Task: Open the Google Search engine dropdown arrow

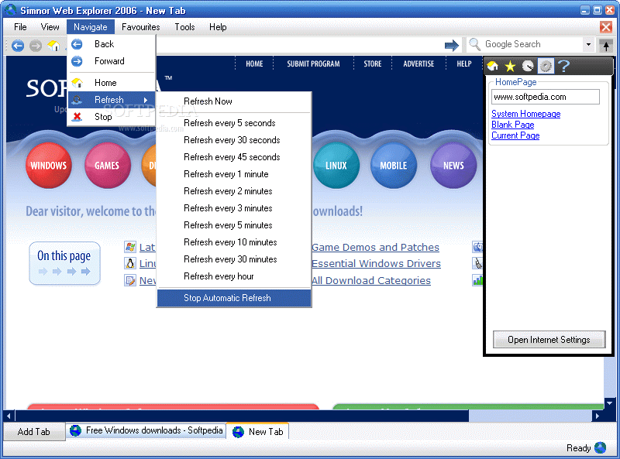Action: click(x=588, y=44)
